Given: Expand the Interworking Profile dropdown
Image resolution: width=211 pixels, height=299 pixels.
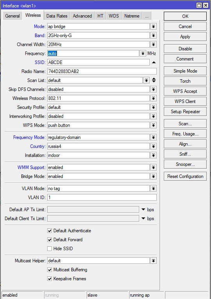Looking at the screenshot, I should 153,116.
